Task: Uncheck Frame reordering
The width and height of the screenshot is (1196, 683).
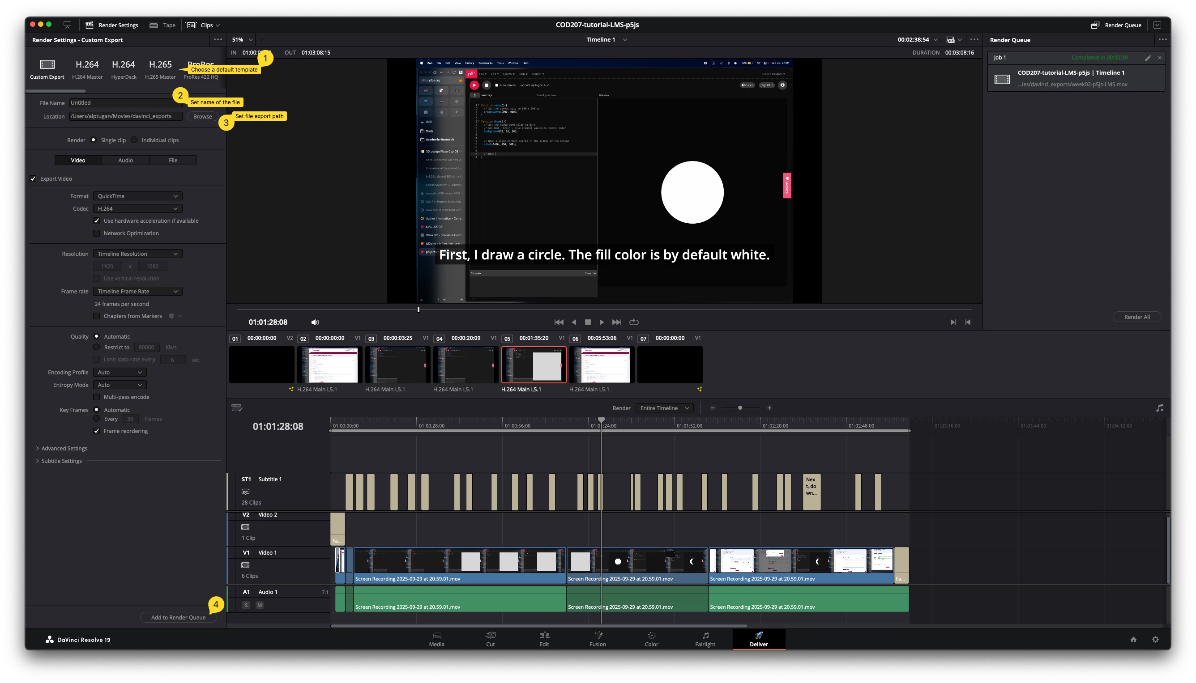Action: (97, 431)
